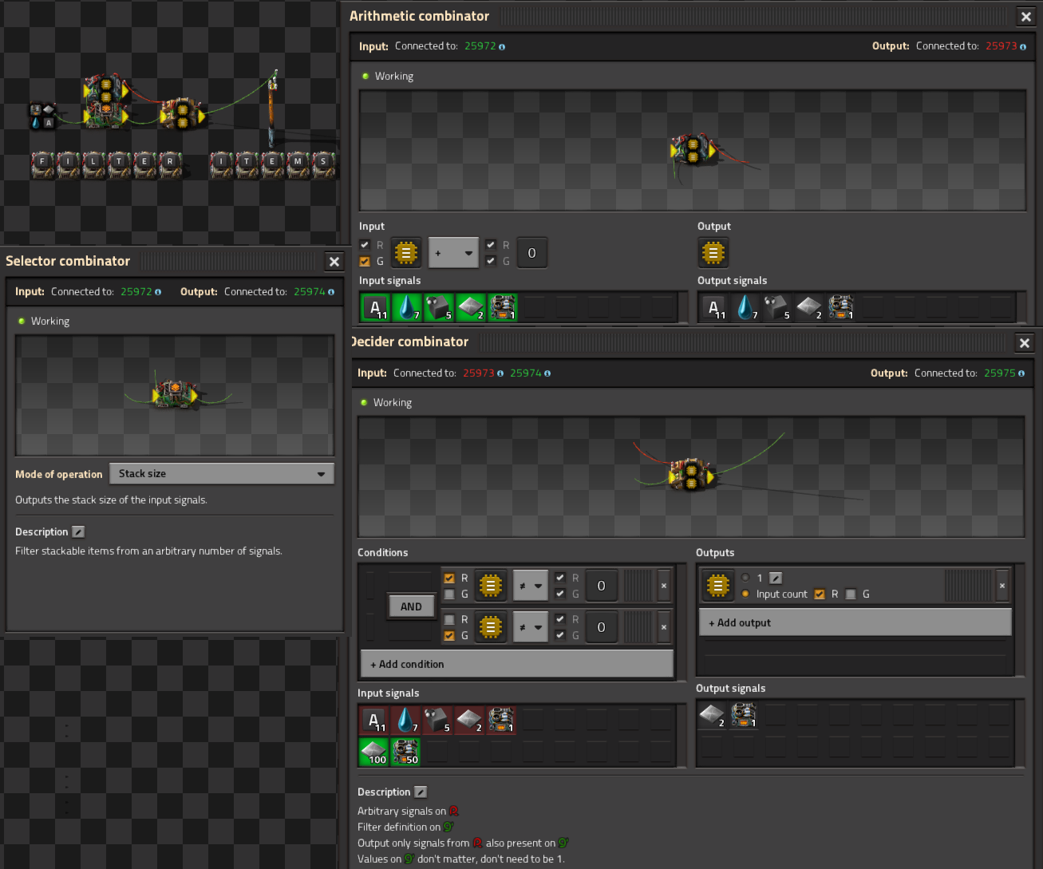Toggle the R checkbox for Arithmetic first input
The image size is (1043, 869).
(x=365, y=245)
